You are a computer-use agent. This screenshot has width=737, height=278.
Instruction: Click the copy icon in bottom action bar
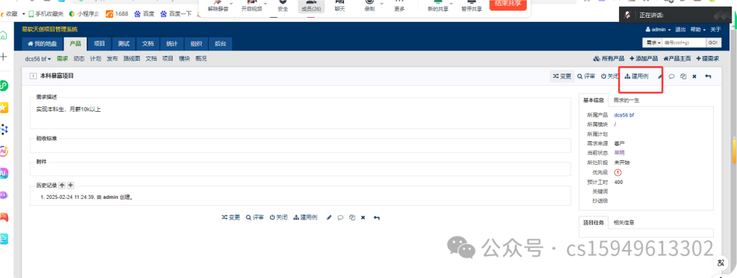point(351,217)
